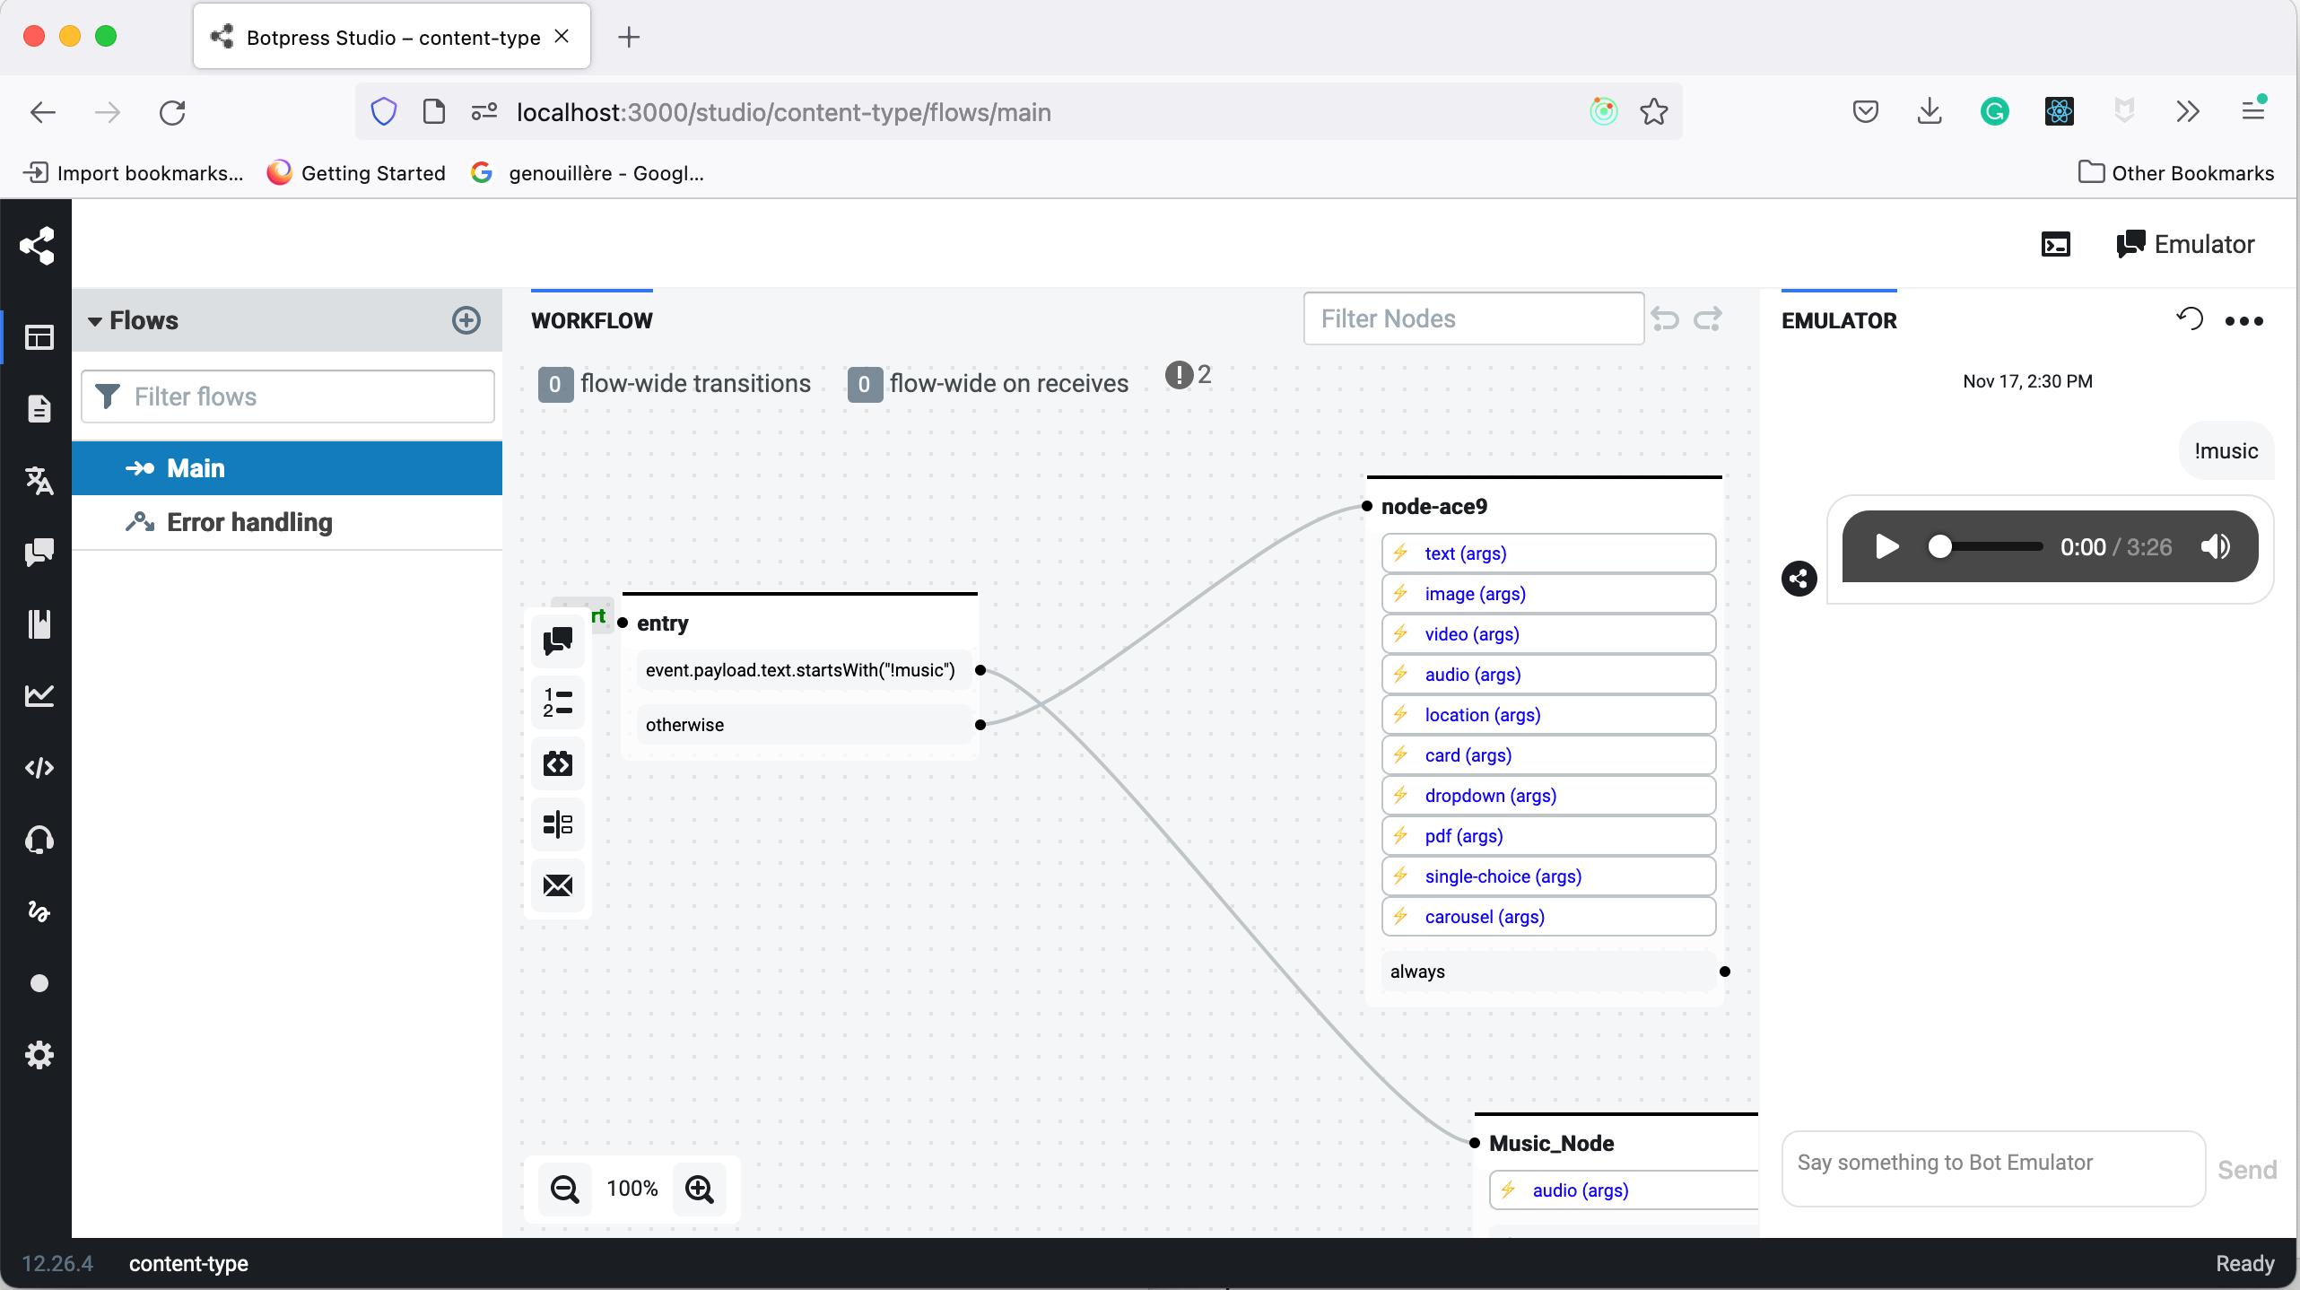Open the emulator three-dot options menu
The width and height of the screenshot is (2300, 1290).
tap(2243, 321)
